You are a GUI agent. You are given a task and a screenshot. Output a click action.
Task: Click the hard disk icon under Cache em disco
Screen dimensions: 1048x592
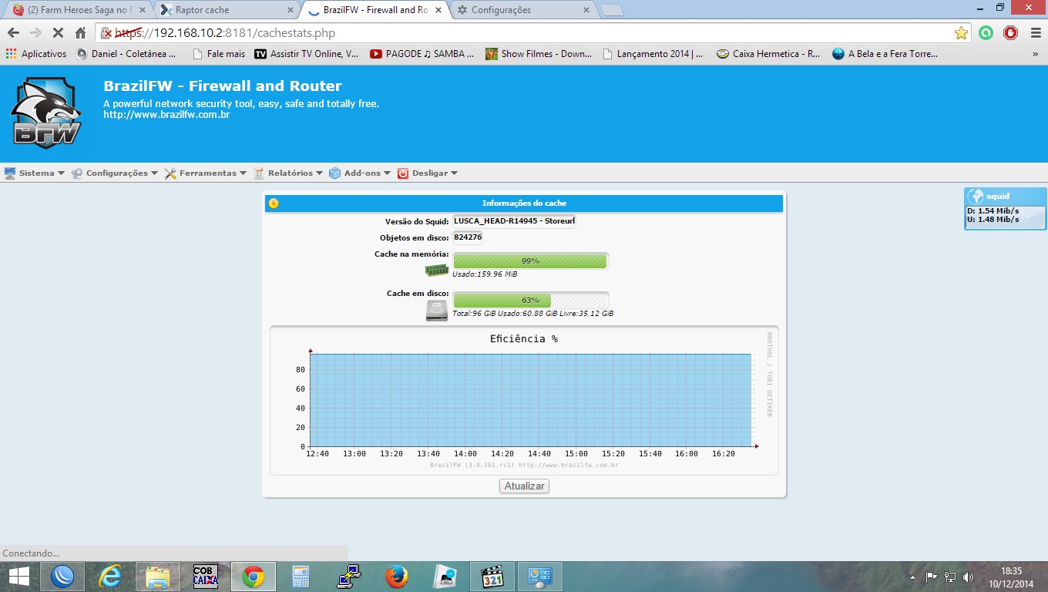point(437,310)
